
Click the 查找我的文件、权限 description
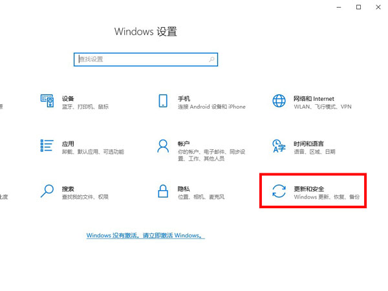(85, 197)
